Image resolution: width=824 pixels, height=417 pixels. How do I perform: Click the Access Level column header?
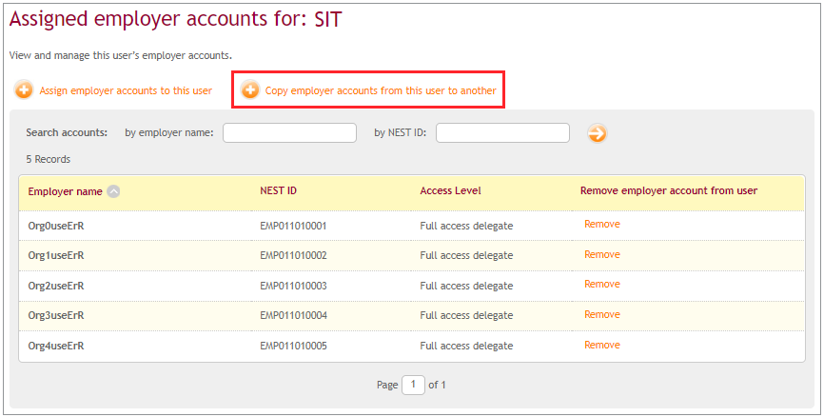click(x=450, y=190)
